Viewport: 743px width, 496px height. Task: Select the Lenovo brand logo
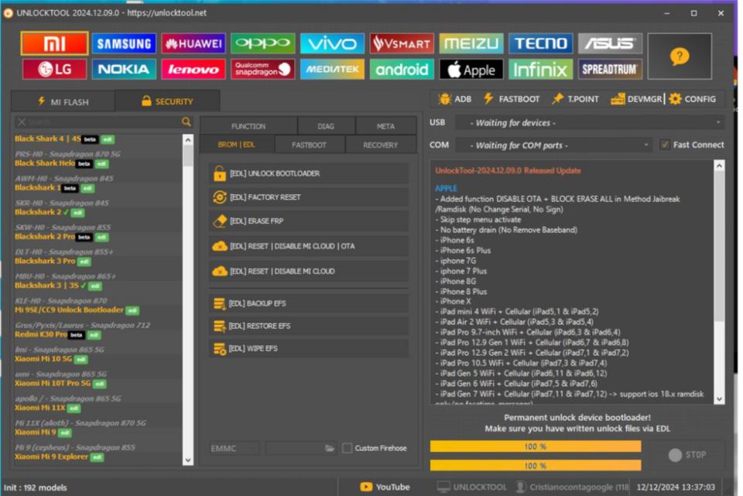tap(193, 69)
